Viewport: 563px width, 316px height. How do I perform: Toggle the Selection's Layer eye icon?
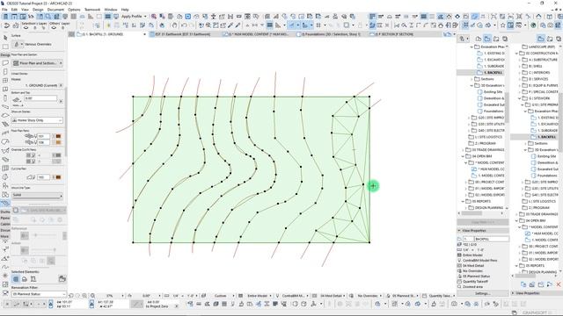click(26, 27)
